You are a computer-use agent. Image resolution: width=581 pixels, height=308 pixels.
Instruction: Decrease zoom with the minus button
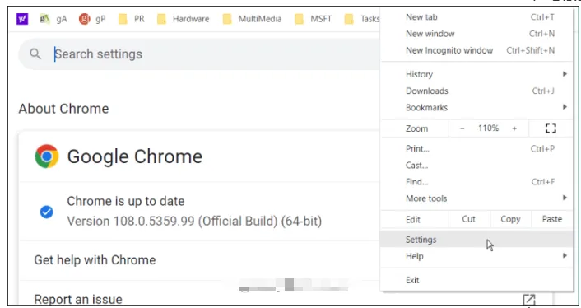point(462,128)
